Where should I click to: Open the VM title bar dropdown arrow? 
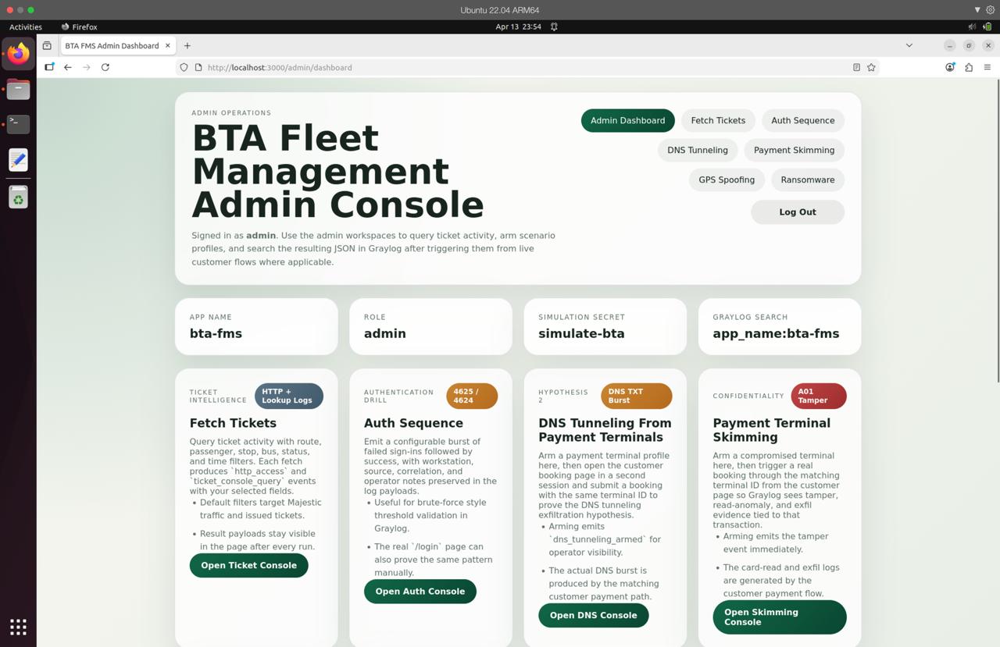click(977, 10)
